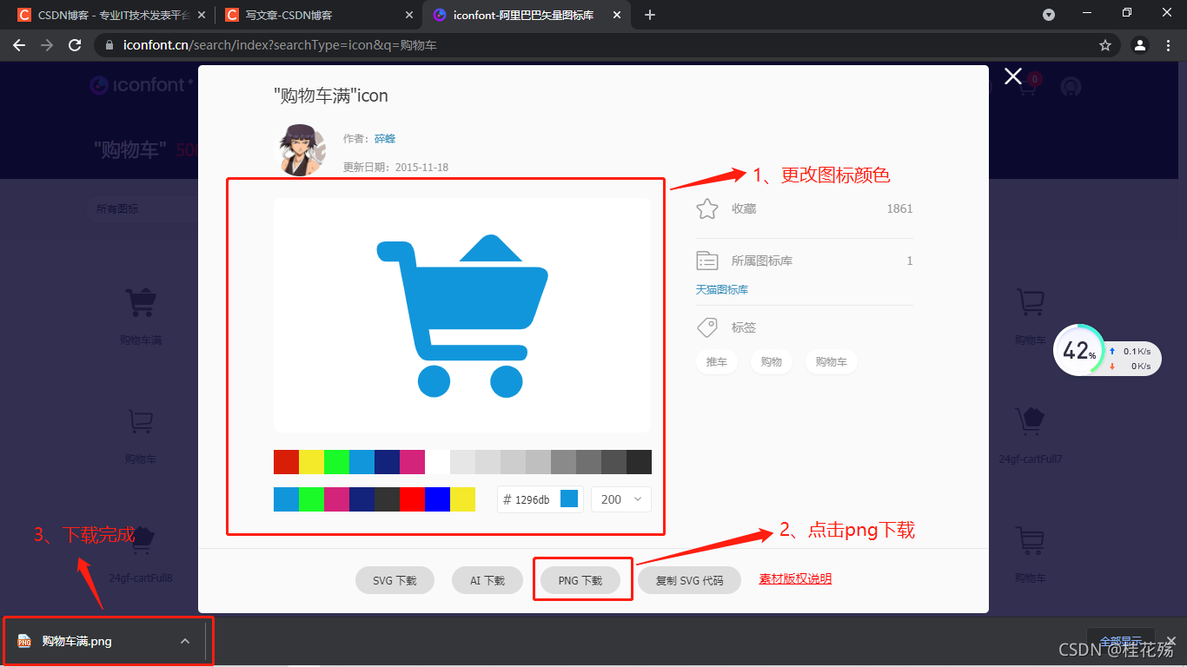Close the downloads bar

click(x=1171, y=640)
